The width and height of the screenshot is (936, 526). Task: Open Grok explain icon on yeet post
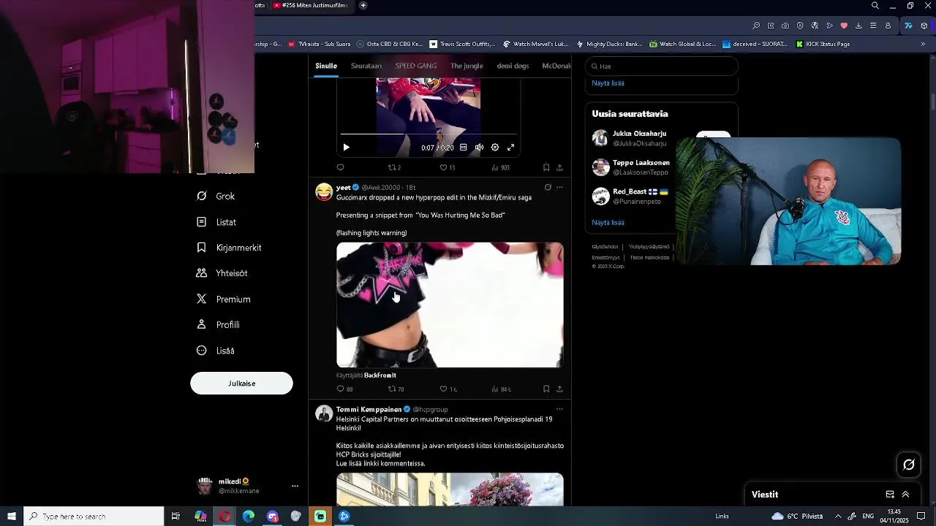pos(548,187)
